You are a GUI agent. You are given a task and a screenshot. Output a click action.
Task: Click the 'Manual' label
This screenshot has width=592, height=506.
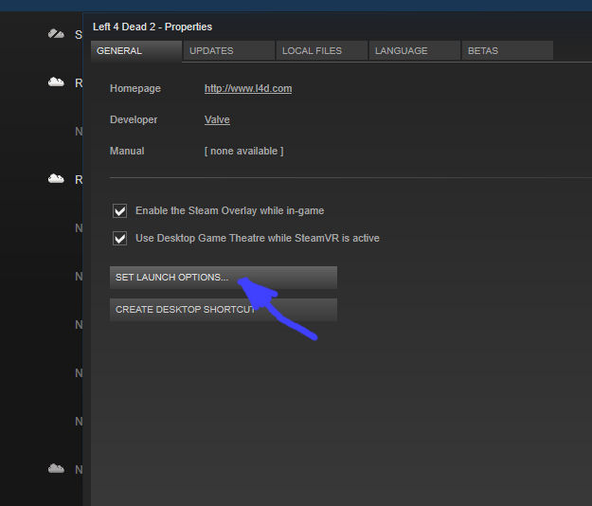coord(127,151)
